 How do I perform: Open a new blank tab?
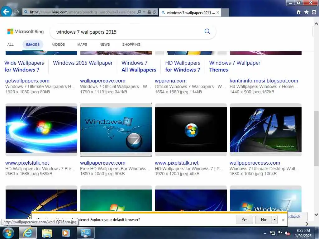pyautogui.click(x=225, y=12)
